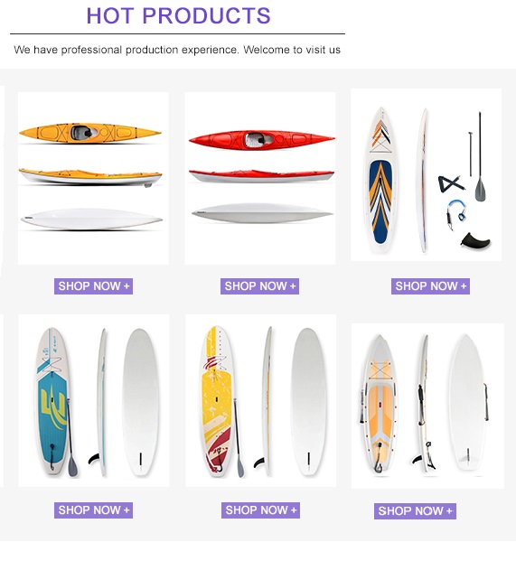Click SHOP NOW under the yellow kayak
The height and width of the screenshot is (561, 516).
(93, 286)
